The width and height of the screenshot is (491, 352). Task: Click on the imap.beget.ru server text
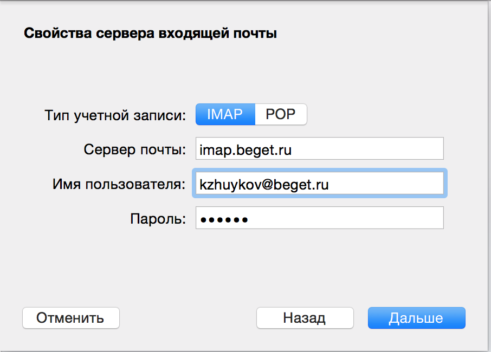pos(245,150)
